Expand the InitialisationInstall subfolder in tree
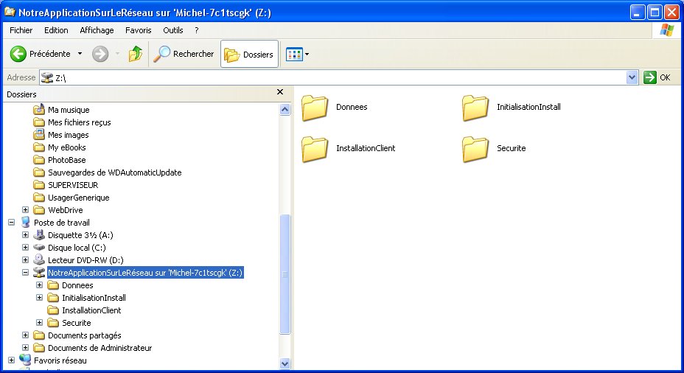 39,298
